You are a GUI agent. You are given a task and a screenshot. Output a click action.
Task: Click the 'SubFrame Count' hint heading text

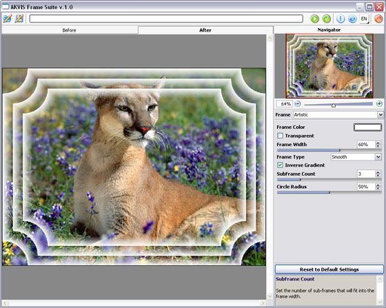295,279
